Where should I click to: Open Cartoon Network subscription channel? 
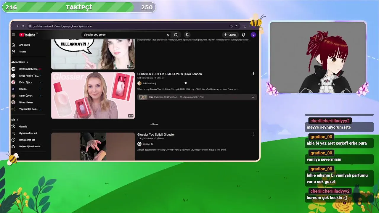tap(26, 69)
